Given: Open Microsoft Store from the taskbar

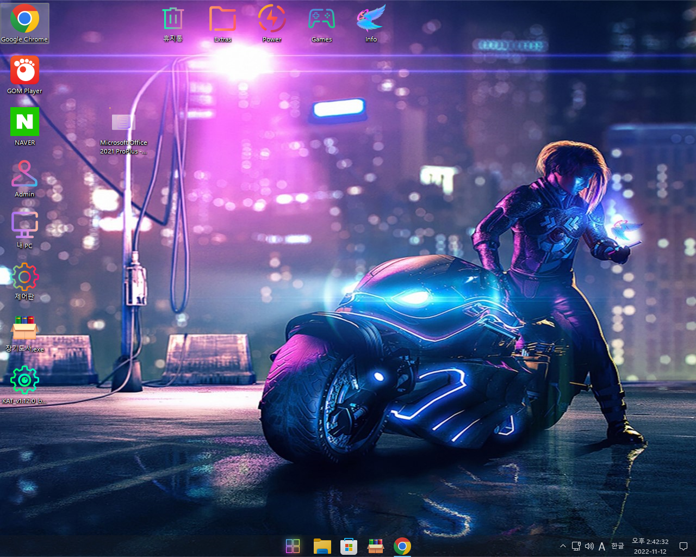Looking at the screenshot, I should [349, 546].
